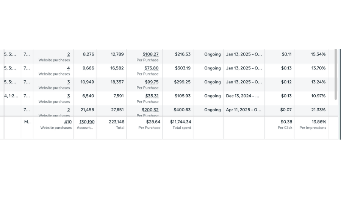Select the 9,666 reach cell
This screenshot has height=206, width=341.
tap(85, 71)
